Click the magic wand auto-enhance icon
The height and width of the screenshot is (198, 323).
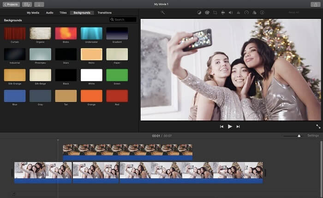pyautogui.click(x=163, y=12)
